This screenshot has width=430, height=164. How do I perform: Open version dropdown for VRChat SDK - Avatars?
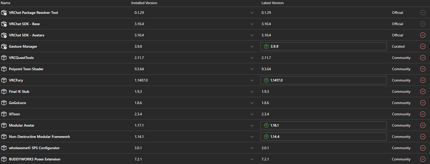[252, 35]
